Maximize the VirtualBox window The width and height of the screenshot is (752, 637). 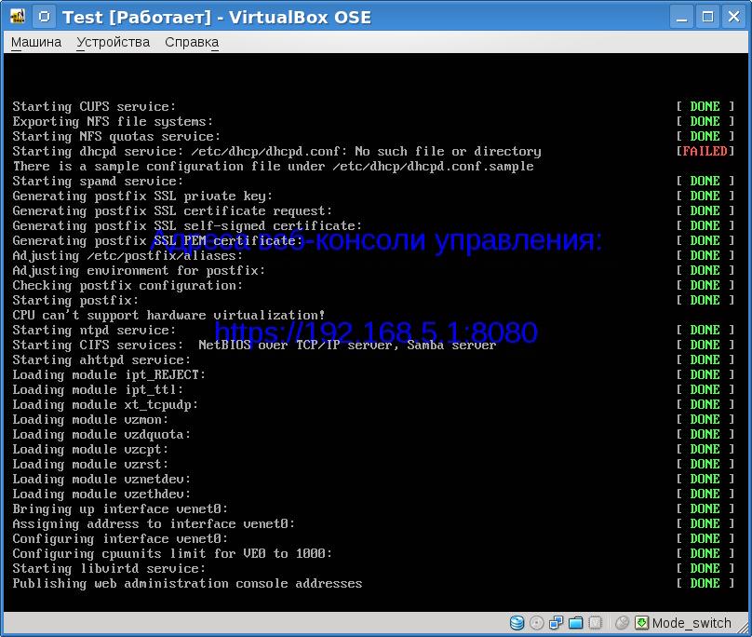click(708, 17)
